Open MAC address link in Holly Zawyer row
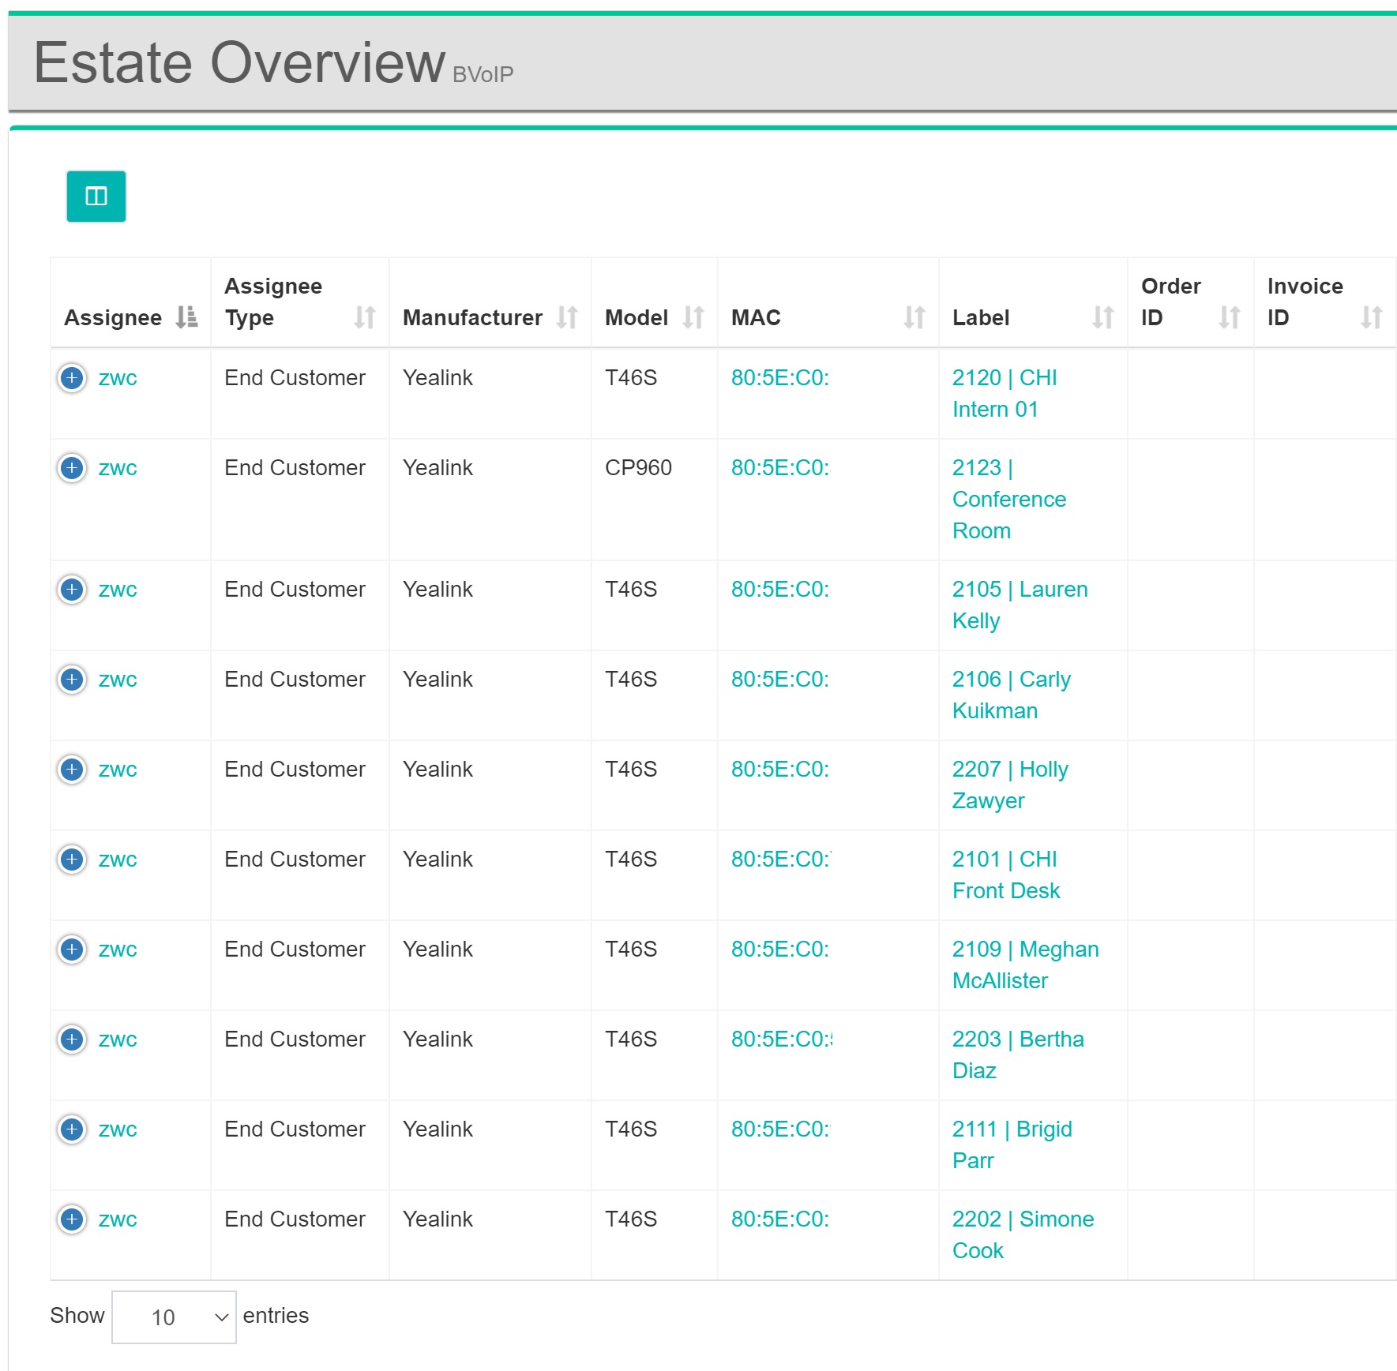The image size is (1397, 1371). [x=780, y=770]
